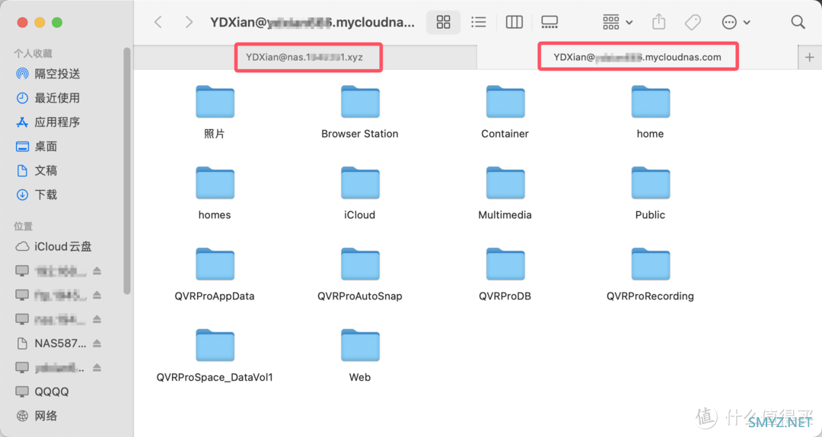
Task: Eject the NAS587 volume
Action: 97,344
